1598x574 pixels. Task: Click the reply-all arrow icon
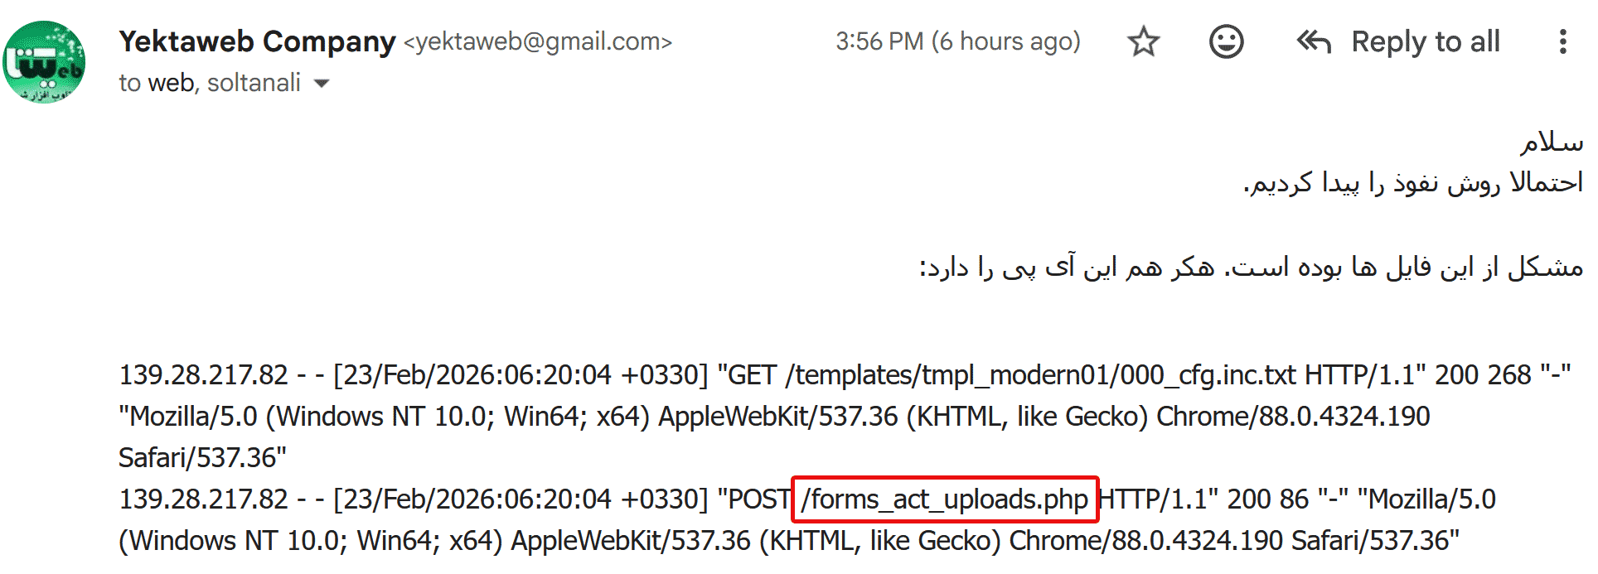pos(1314,41)
